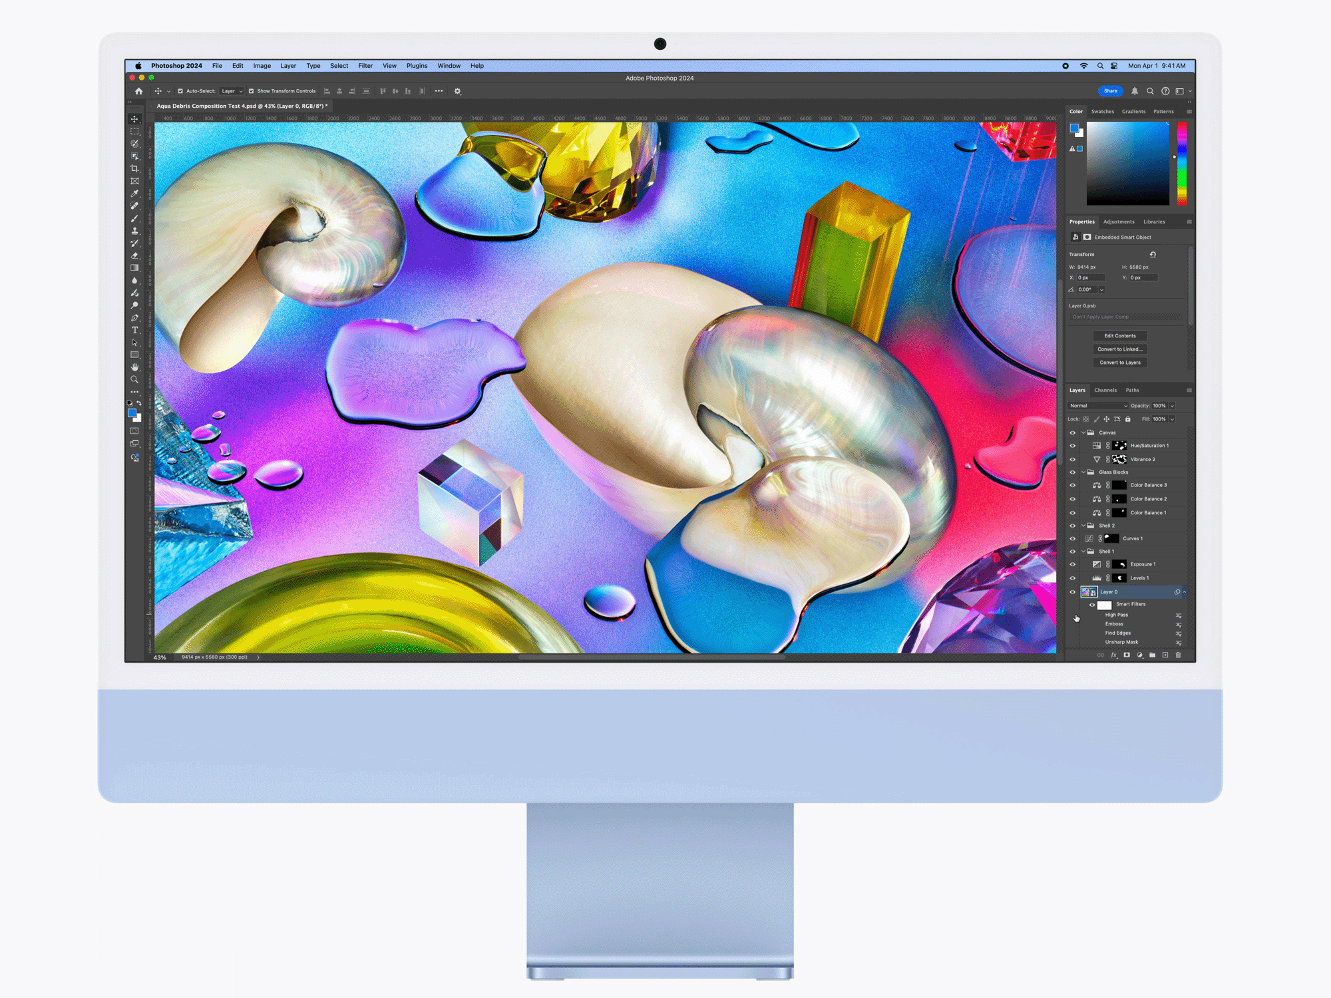The width and height of the screenshot is (1331, 998).
Task: Switch to the Swatches tab
Action: point(1102,112)
